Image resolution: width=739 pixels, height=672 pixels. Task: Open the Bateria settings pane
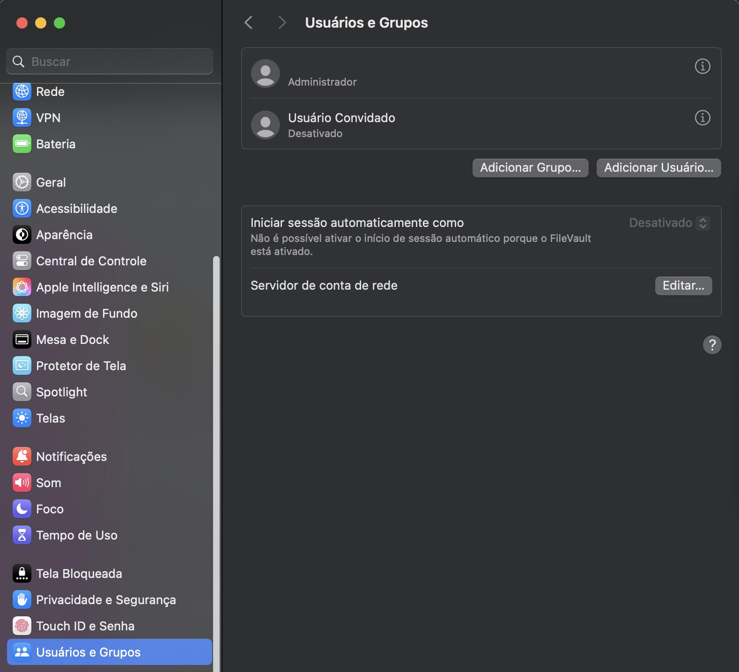tap(55, 144)
